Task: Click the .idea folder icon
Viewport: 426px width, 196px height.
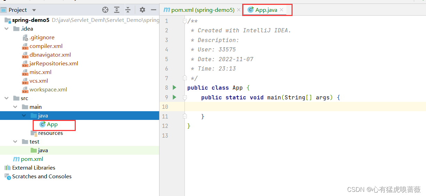Action: (x=16, y=29)
